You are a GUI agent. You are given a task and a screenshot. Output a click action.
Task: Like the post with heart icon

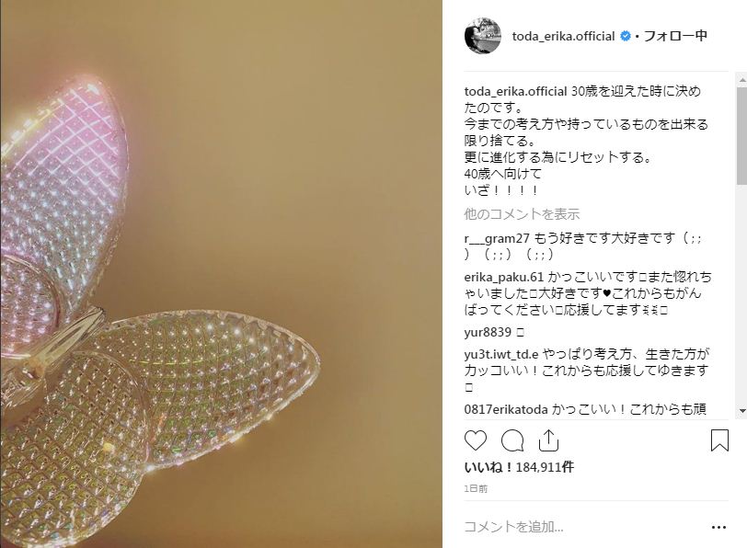(x=476, y=440)
